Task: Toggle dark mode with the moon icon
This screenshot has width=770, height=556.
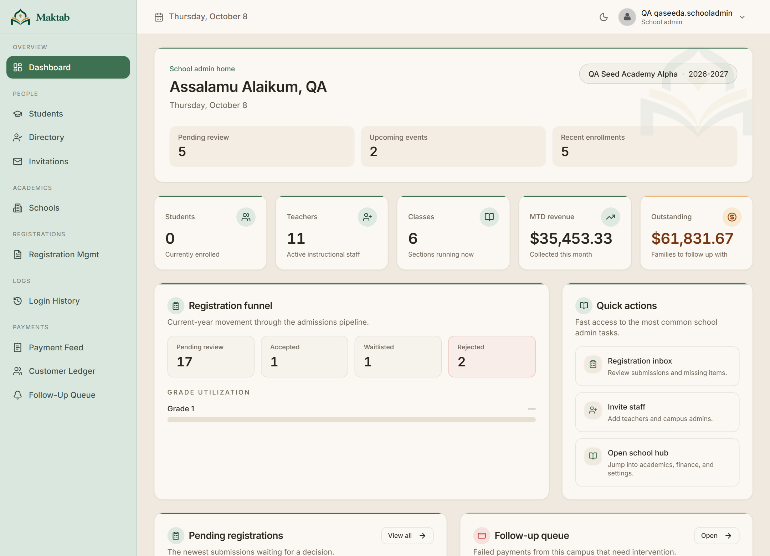Action: (x=604, y=17)
